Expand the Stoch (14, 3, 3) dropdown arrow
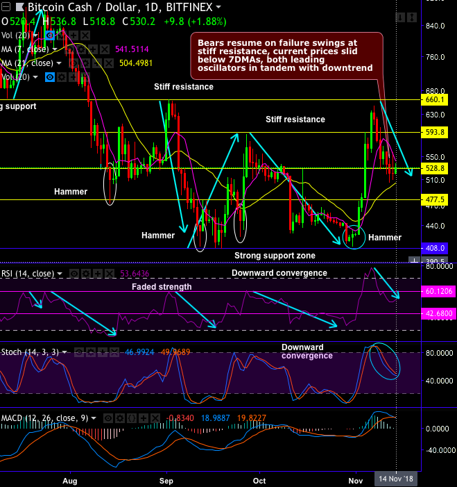This screenshot has height=487, width=457. [x=64, y=352]
